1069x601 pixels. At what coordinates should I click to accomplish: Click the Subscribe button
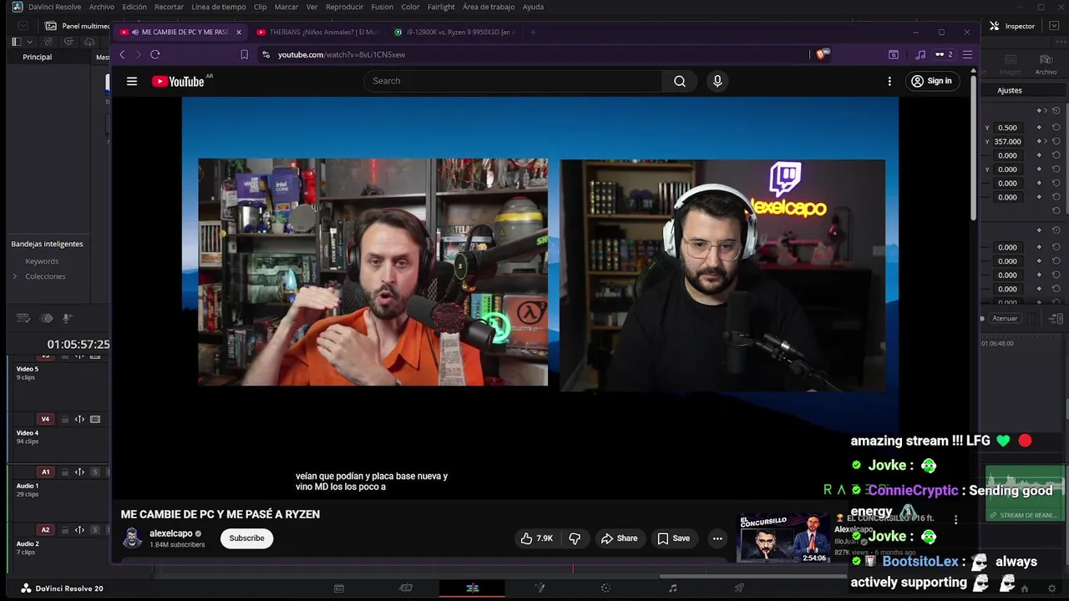tap(246, 538)
